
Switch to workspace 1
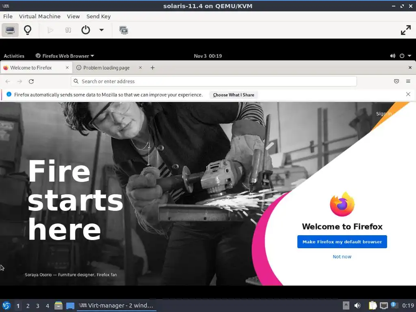coord(18,306)
